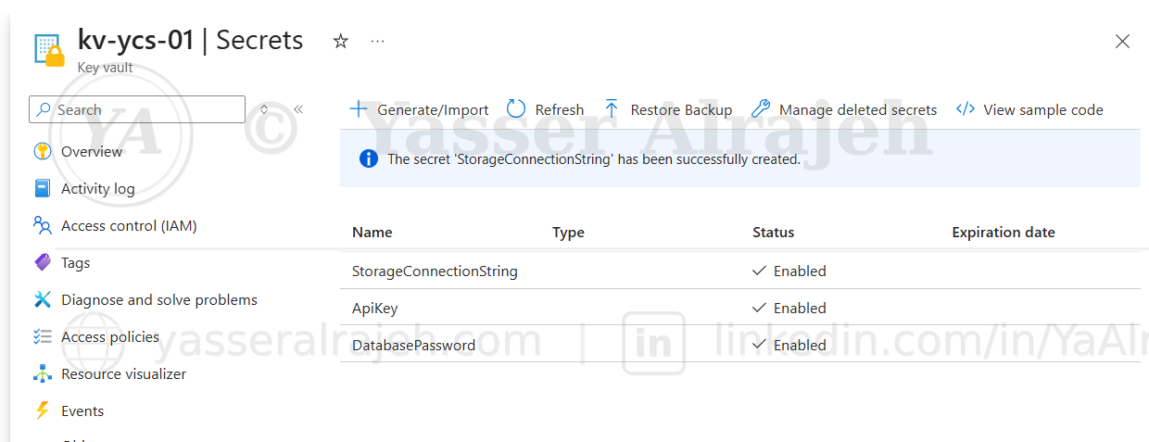This screenshot has width=1149, height=442.
Task: Click the Status column header
Action: [774, 233]
